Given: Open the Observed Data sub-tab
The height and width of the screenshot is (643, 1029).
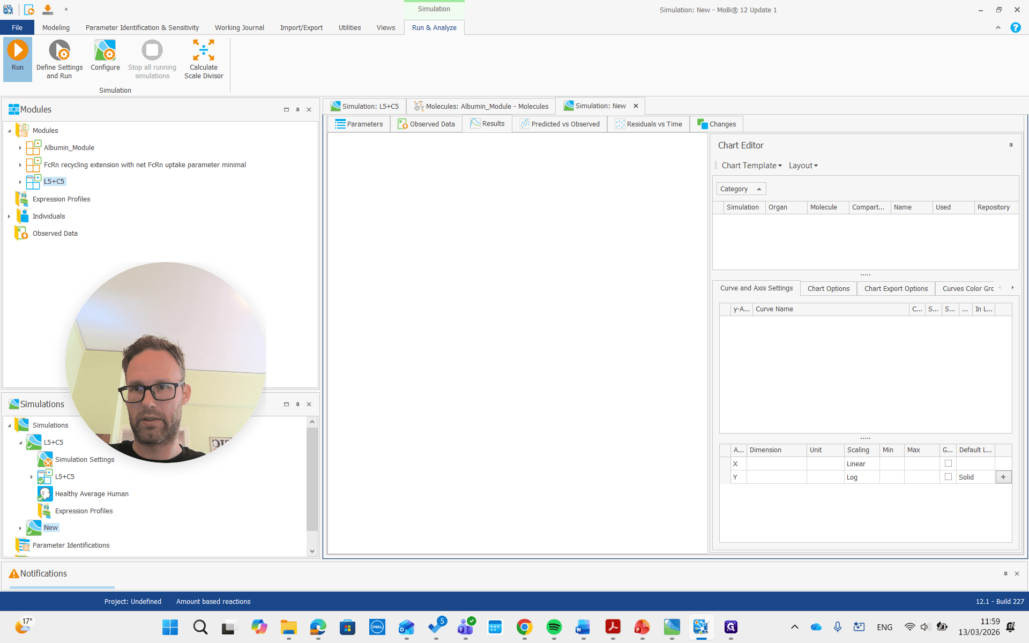Looking at the screenshot, I should [x=427, y=124].
